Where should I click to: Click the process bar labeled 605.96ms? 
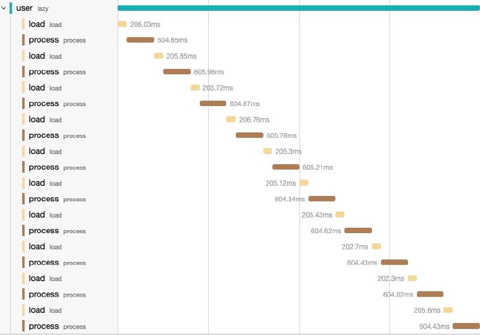pos(177,72)
